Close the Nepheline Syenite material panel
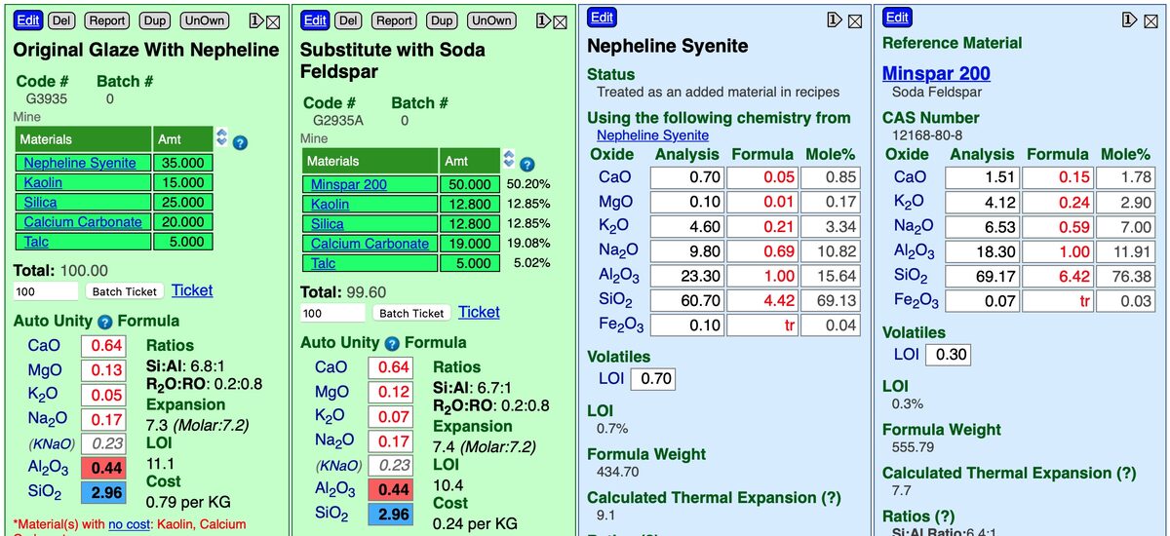The width and height of the screenshot is (1170, 536). (x=853, y=20)
